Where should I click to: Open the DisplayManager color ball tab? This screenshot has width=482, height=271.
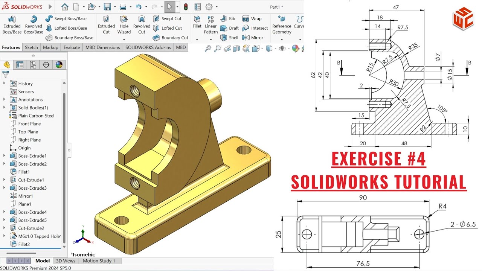[x=59, y=65]
